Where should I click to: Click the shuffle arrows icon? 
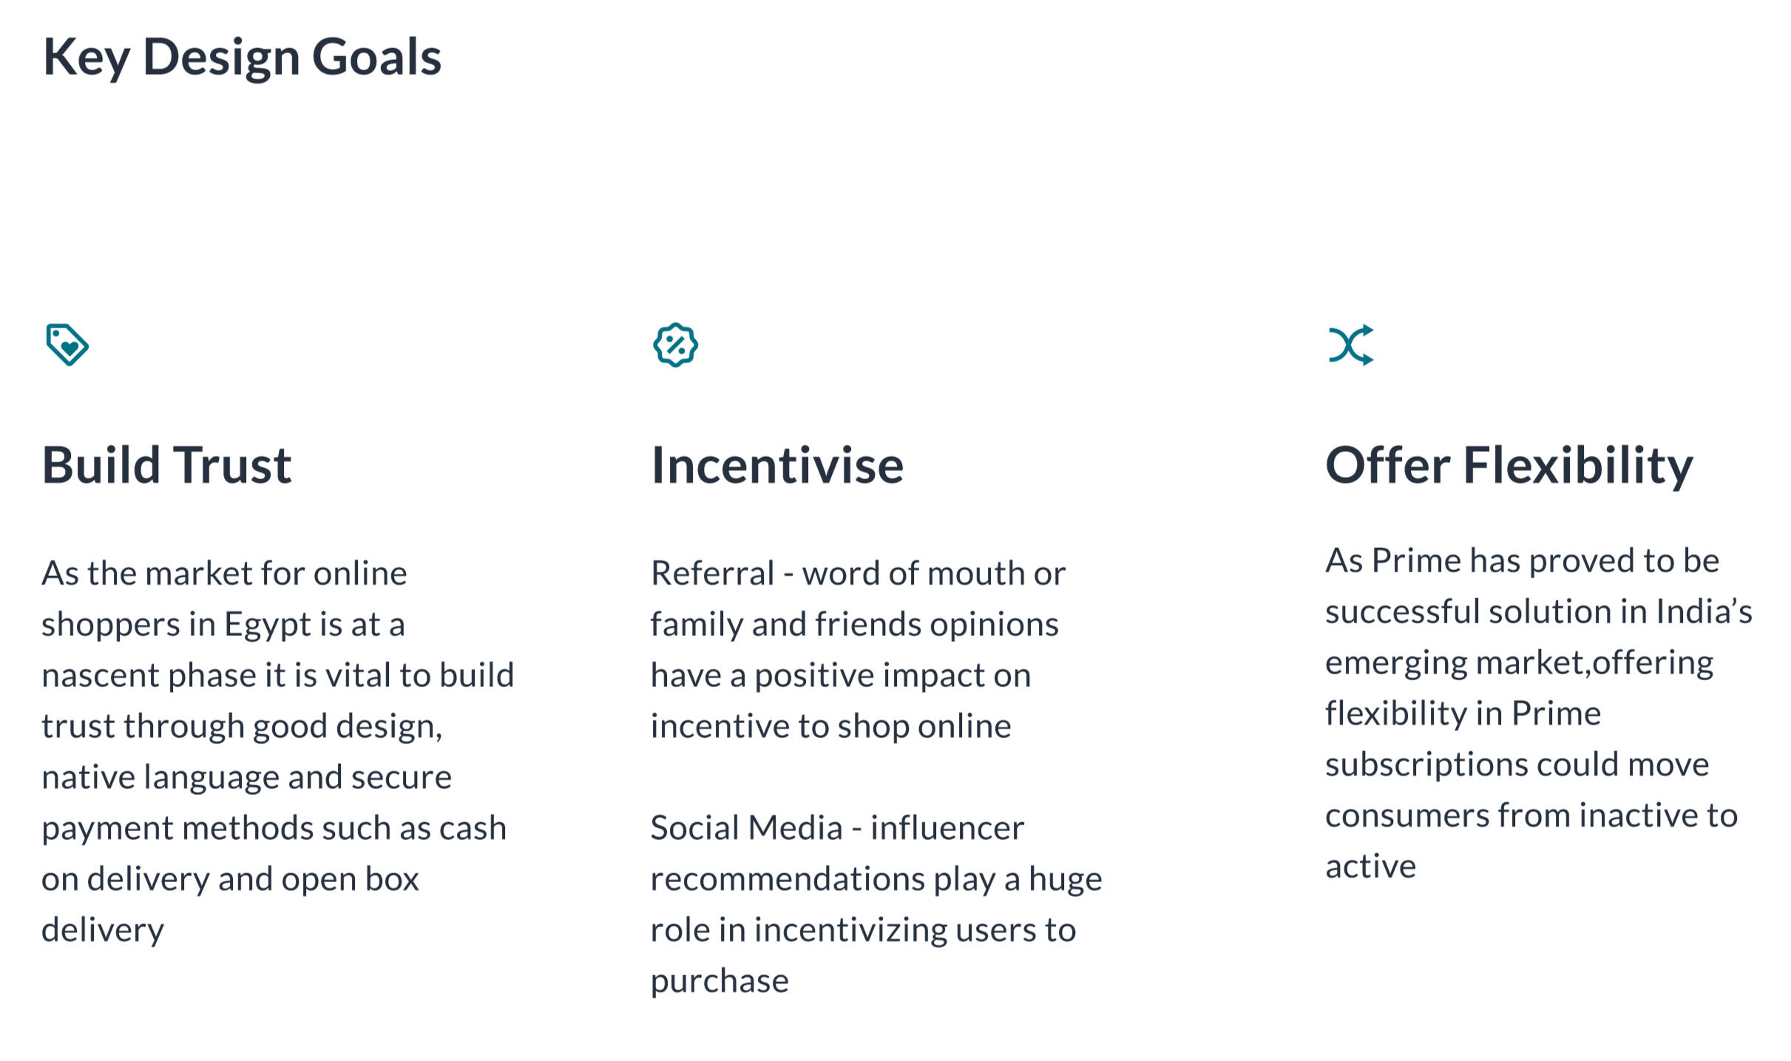coord(1350,345)
